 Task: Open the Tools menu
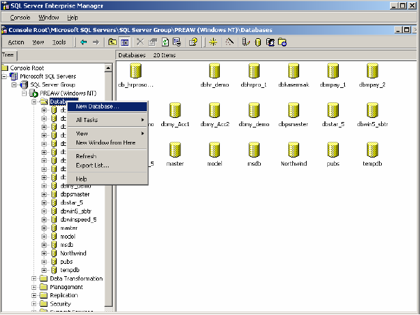click(x=59, y=42)
